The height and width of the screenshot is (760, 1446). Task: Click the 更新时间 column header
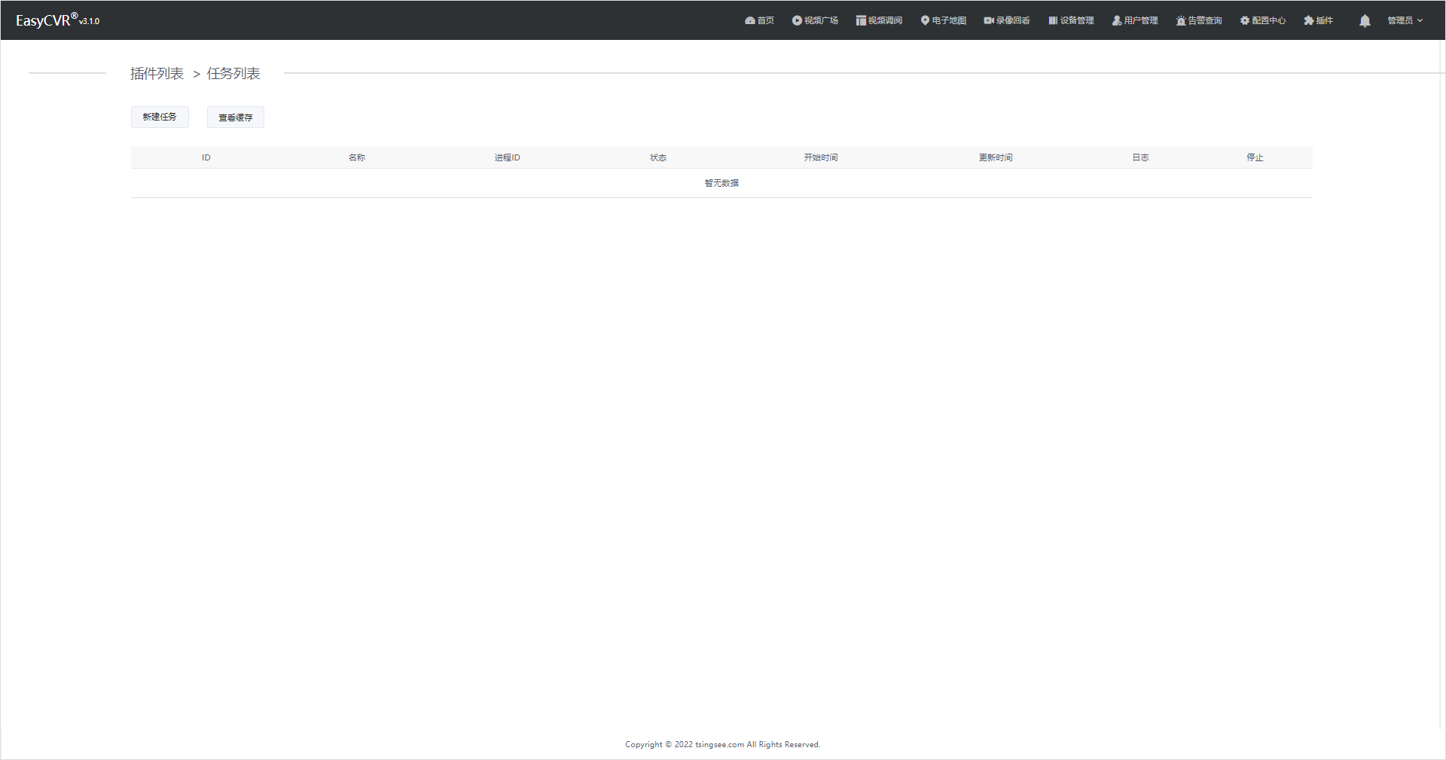tap(996, 157)
